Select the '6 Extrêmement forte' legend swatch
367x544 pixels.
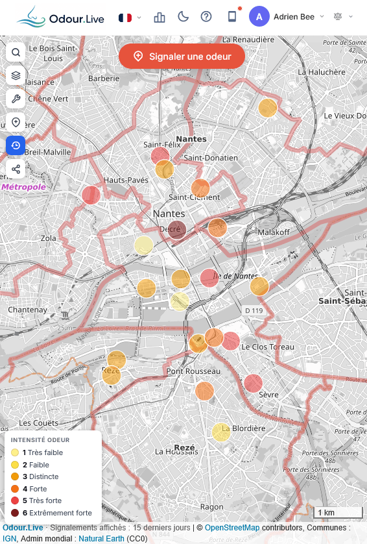[x=15, y=513]
